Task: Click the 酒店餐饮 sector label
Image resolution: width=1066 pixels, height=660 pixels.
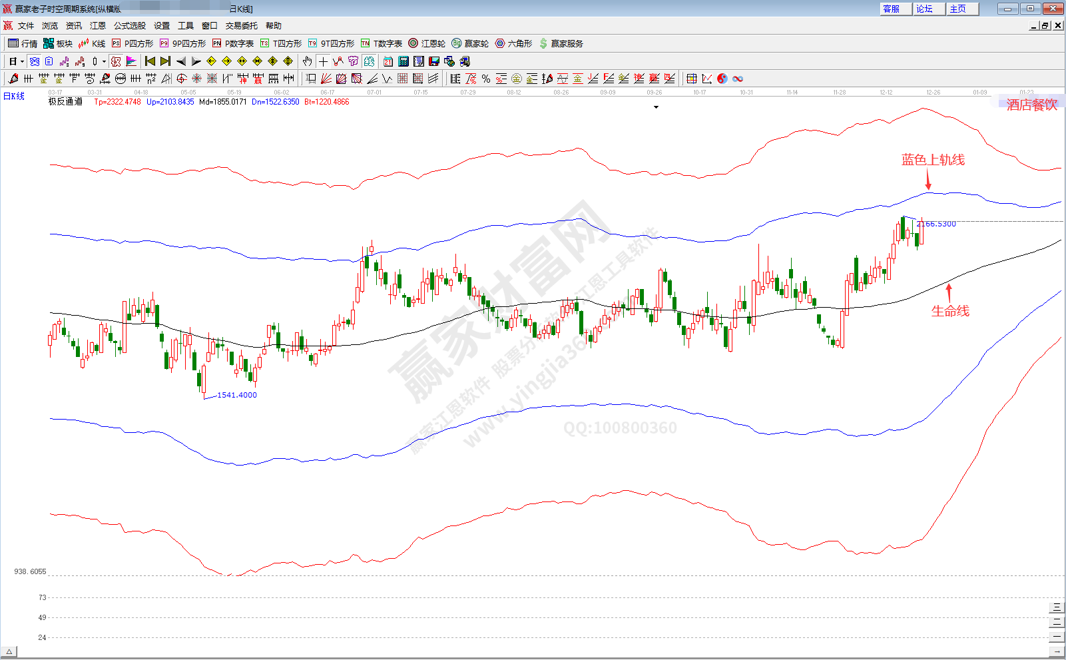Action: [x=1031, y=105]
